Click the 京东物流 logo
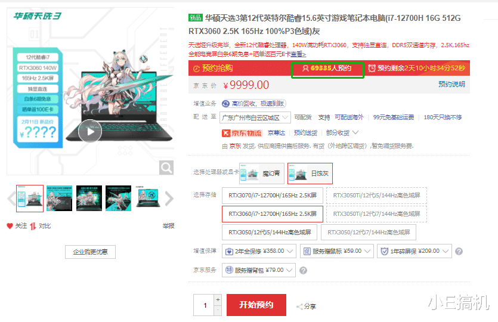 [242, 133]
